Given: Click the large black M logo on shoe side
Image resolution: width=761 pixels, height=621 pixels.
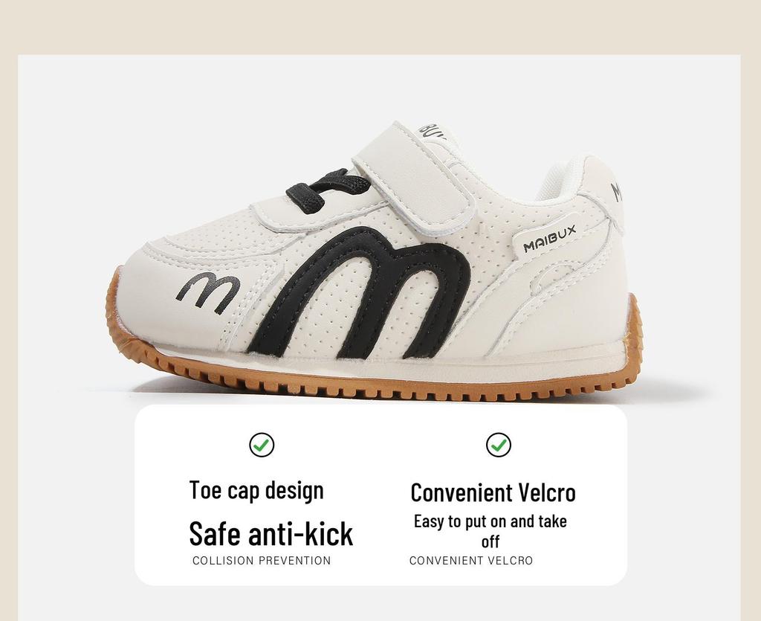Looking at the screenshot, I should [x=359, y=293].
